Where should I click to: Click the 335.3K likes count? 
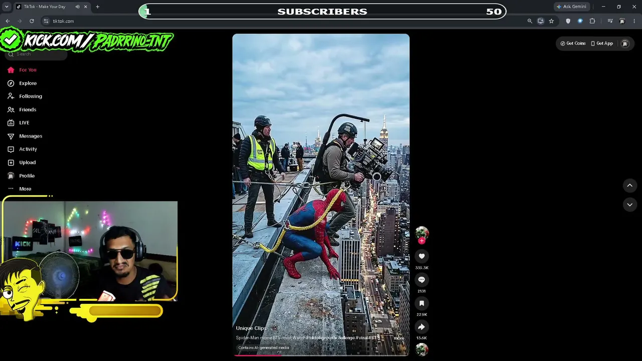[x=422, y=268]
